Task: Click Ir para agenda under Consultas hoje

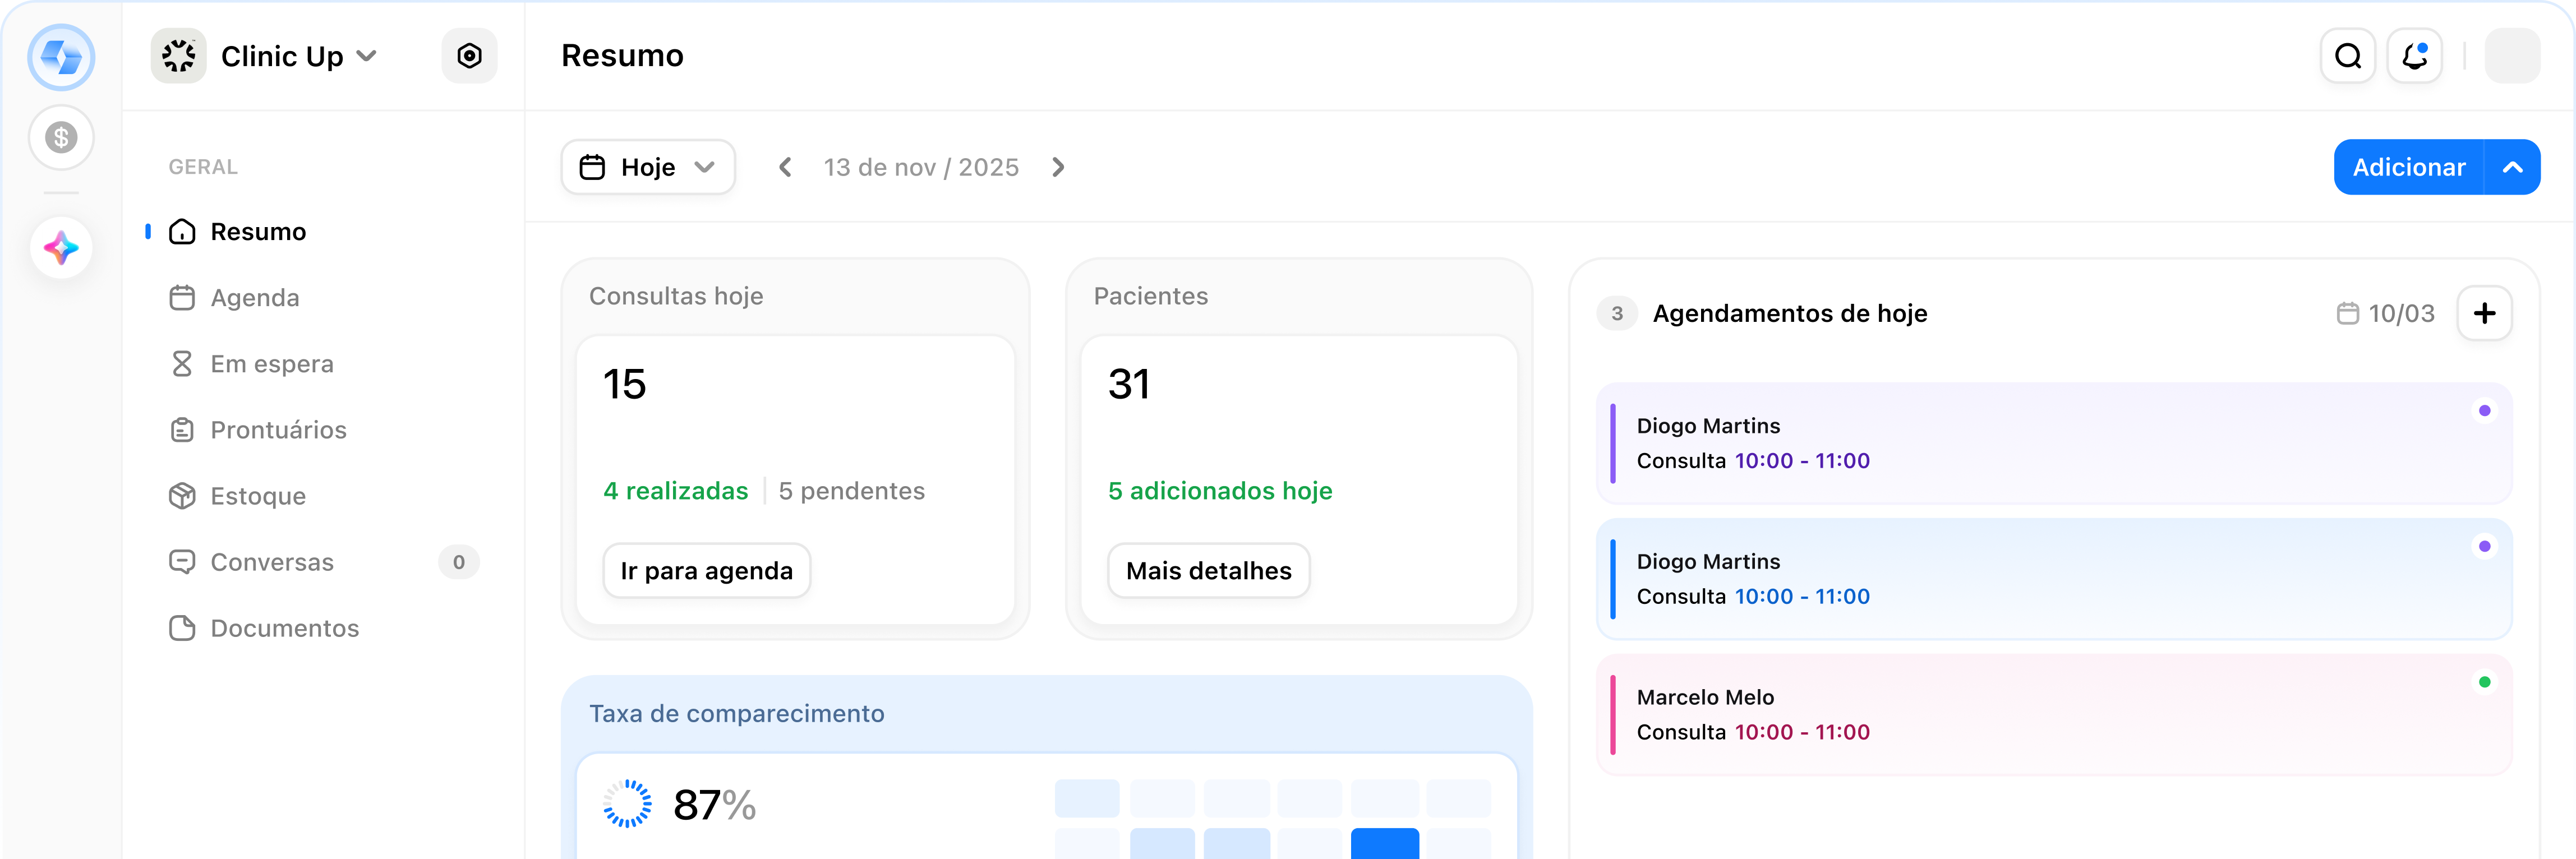Action: [706, 570]
